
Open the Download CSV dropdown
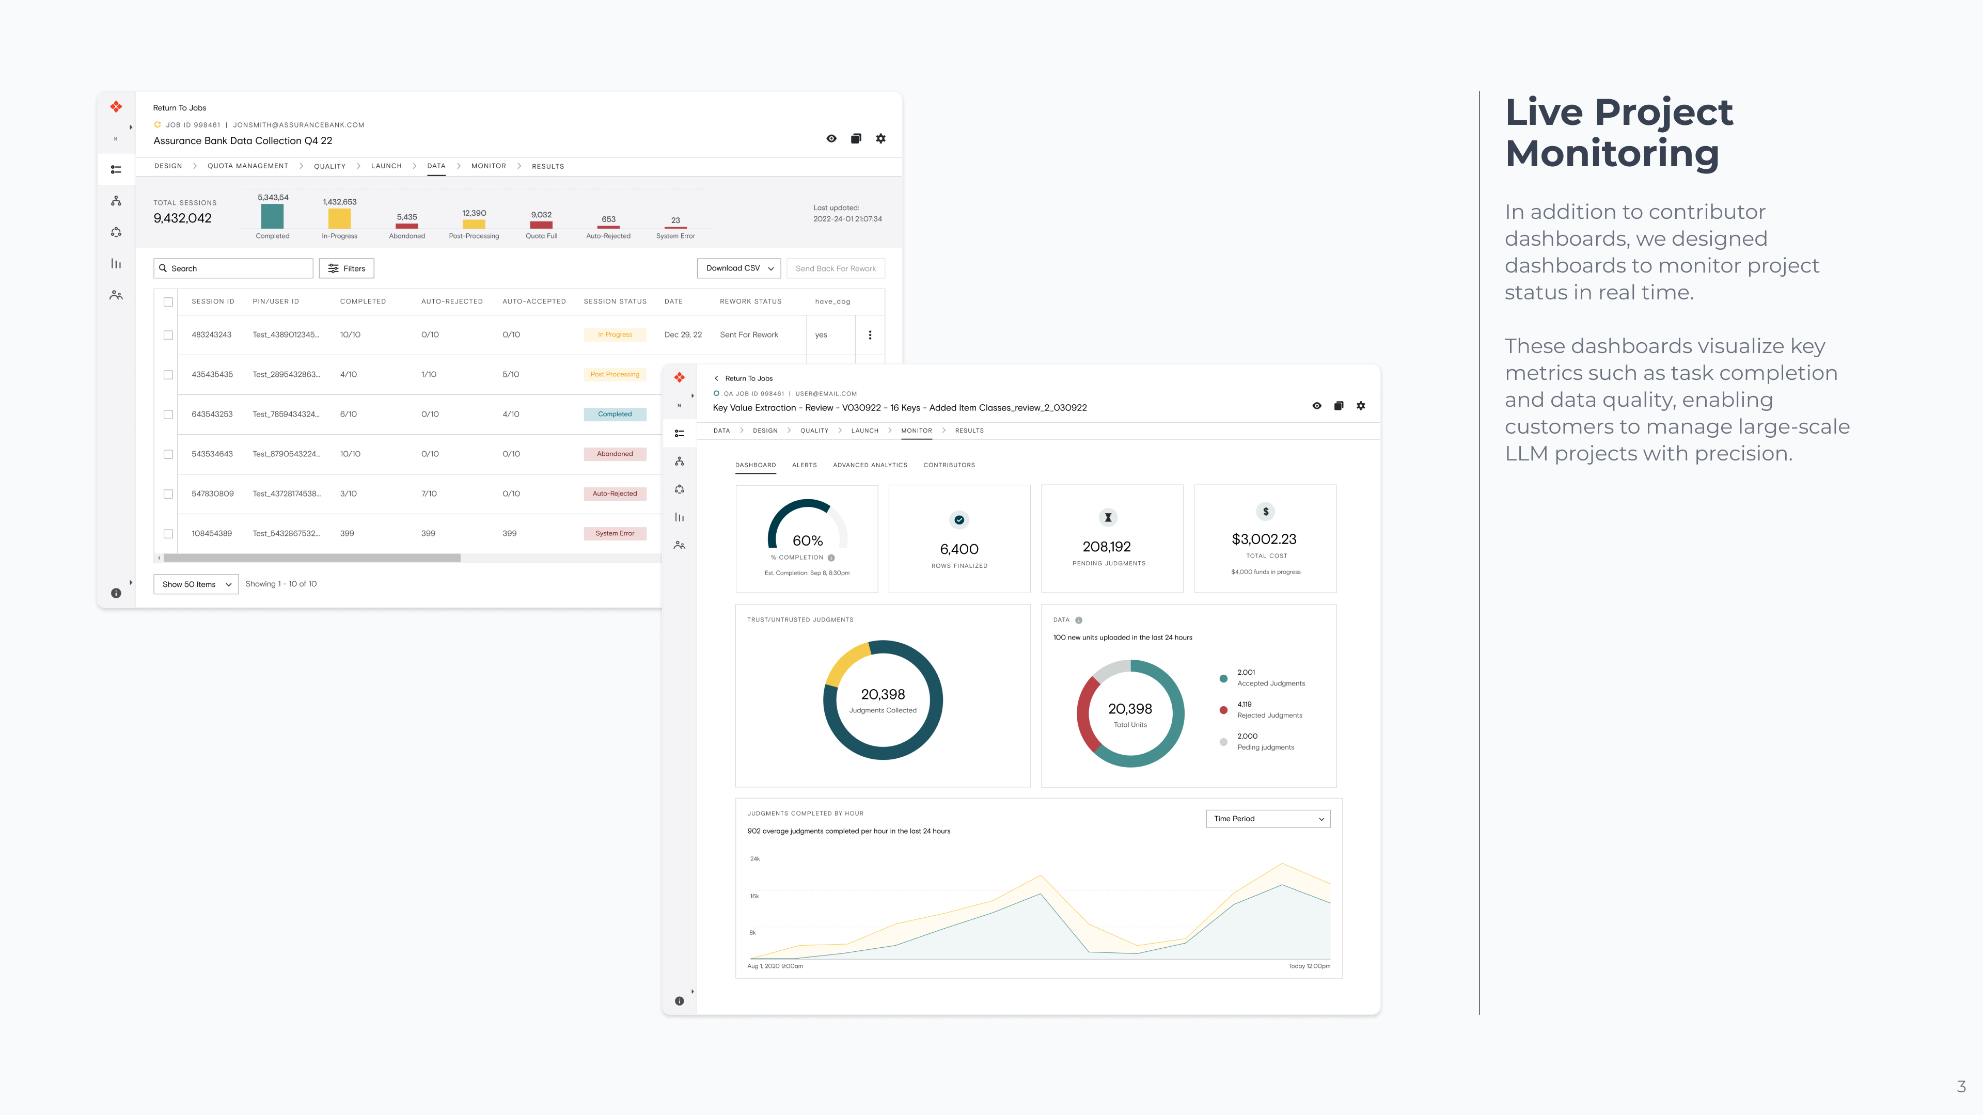(739, 268)
